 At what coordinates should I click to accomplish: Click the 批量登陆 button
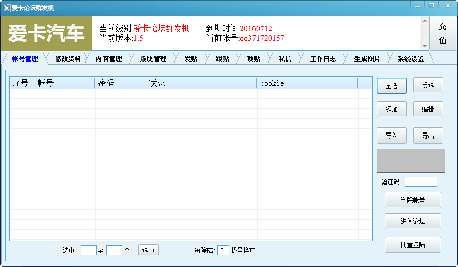[x=413, y=245]
